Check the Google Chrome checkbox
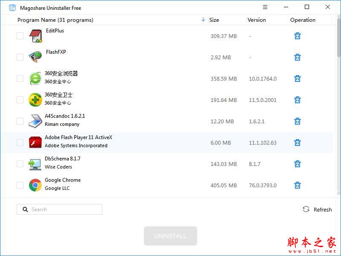 coord(20,185)
